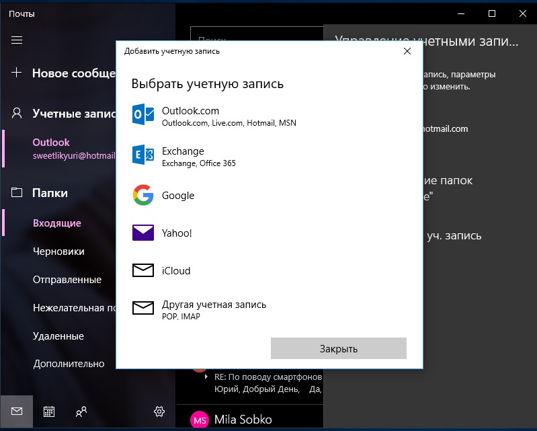The height and width of the screenshot is (431, 537).
Task: Click the accounts person icon
Action: 17,113
